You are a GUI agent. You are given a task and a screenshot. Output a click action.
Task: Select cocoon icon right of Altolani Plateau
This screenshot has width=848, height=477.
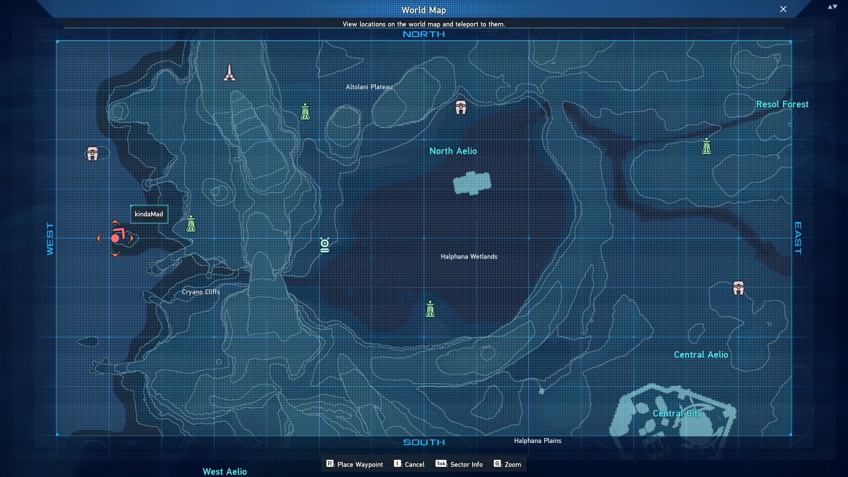[x=461, y=107]
